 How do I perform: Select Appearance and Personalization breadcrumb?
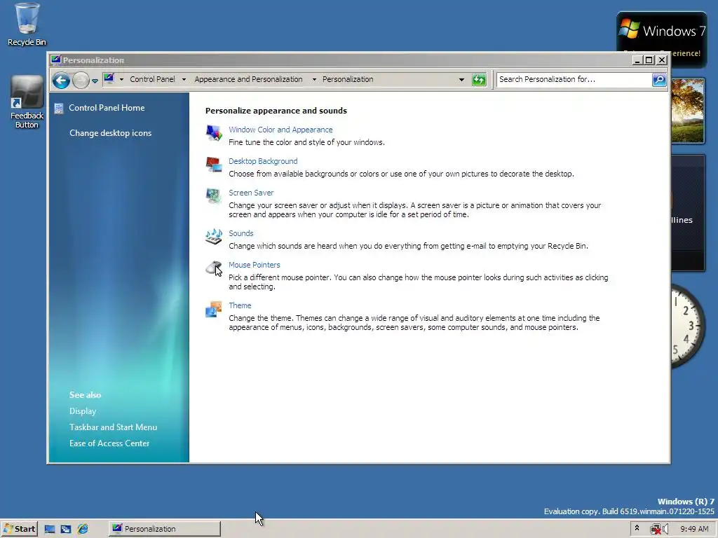248,79
